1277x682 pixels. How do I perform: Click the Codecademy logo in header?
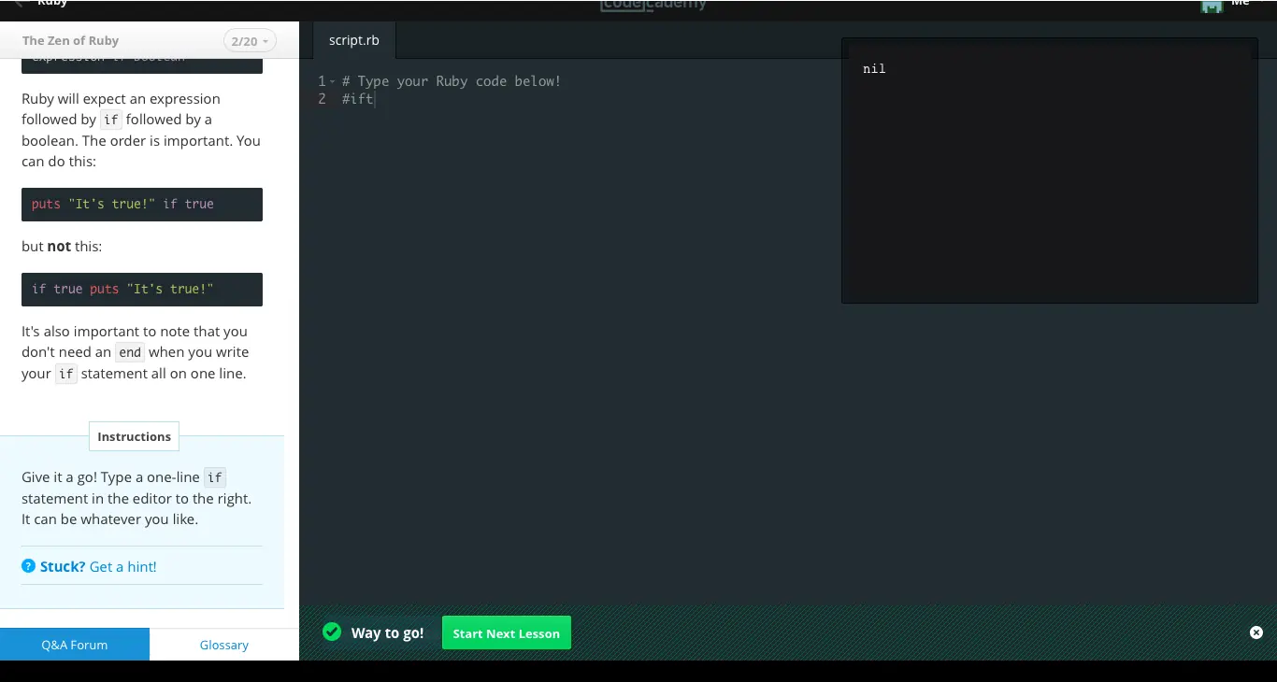click(x=653, y=6)
